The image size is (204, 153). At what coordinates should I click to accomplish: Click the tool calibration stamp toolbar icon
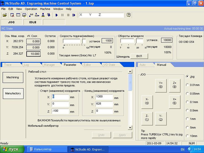pos(43,15)
